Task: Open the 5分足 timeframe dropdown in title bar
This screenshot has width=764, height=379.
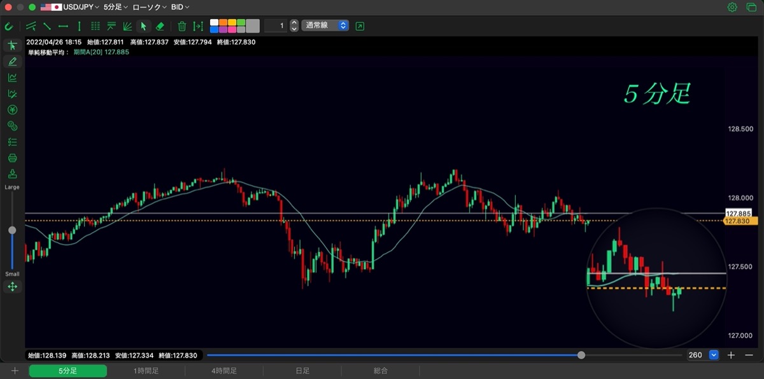Action: coord(115,7)
